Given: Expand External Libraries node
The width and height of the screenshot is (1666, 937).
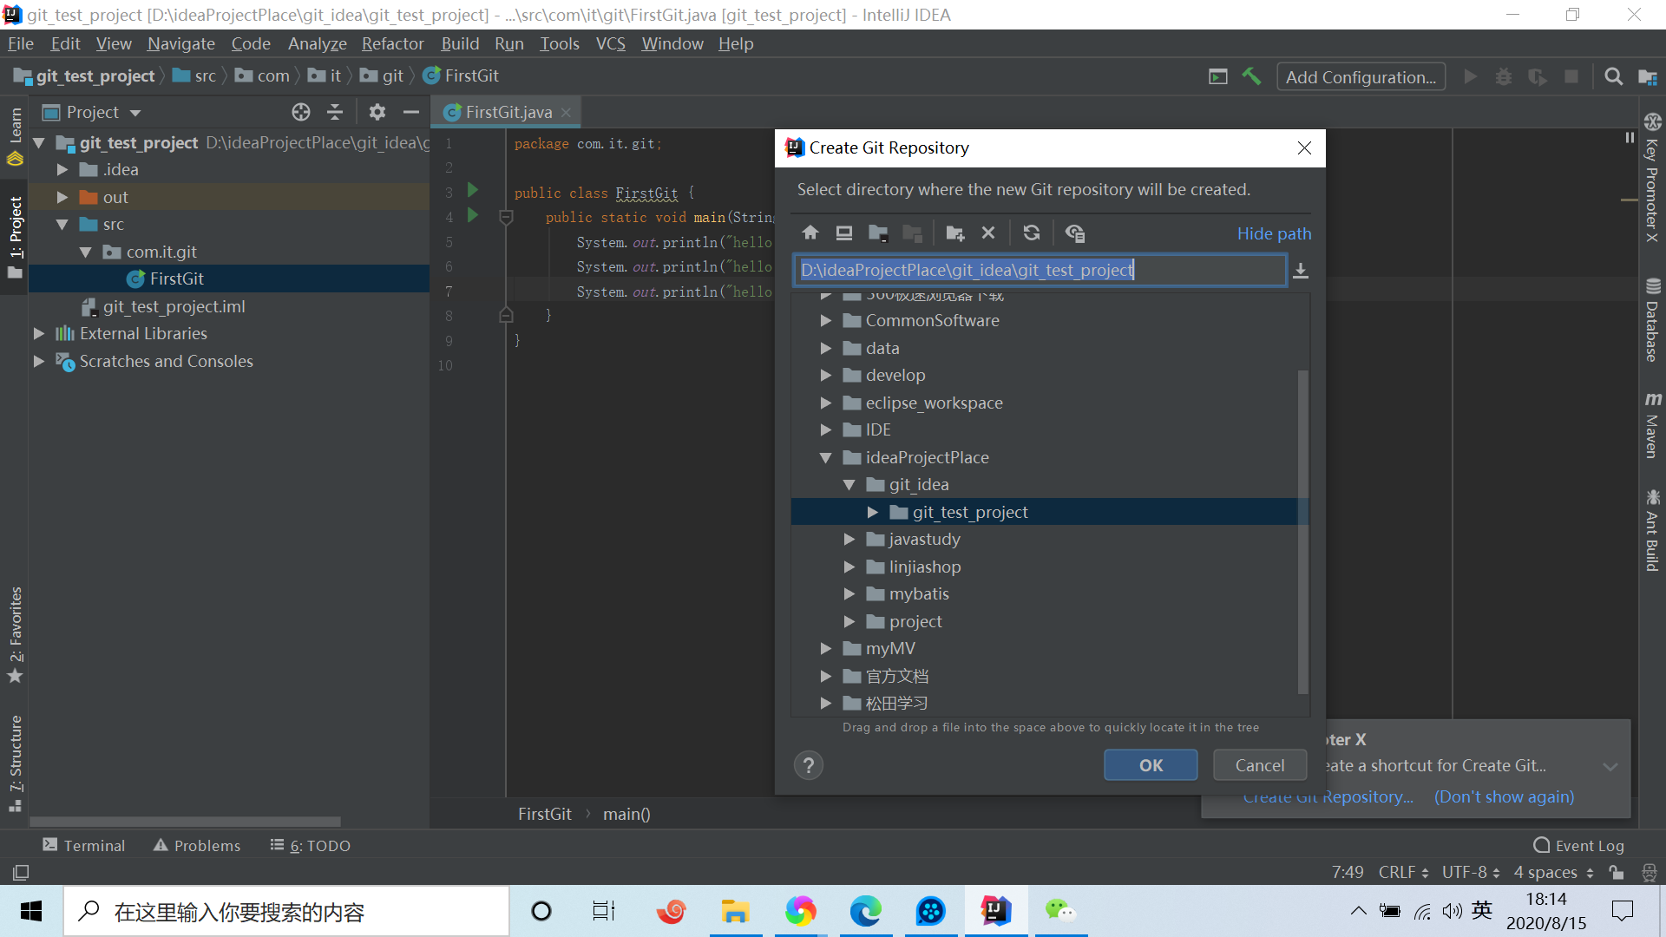Looking at the screenshot, I should 38,334.
